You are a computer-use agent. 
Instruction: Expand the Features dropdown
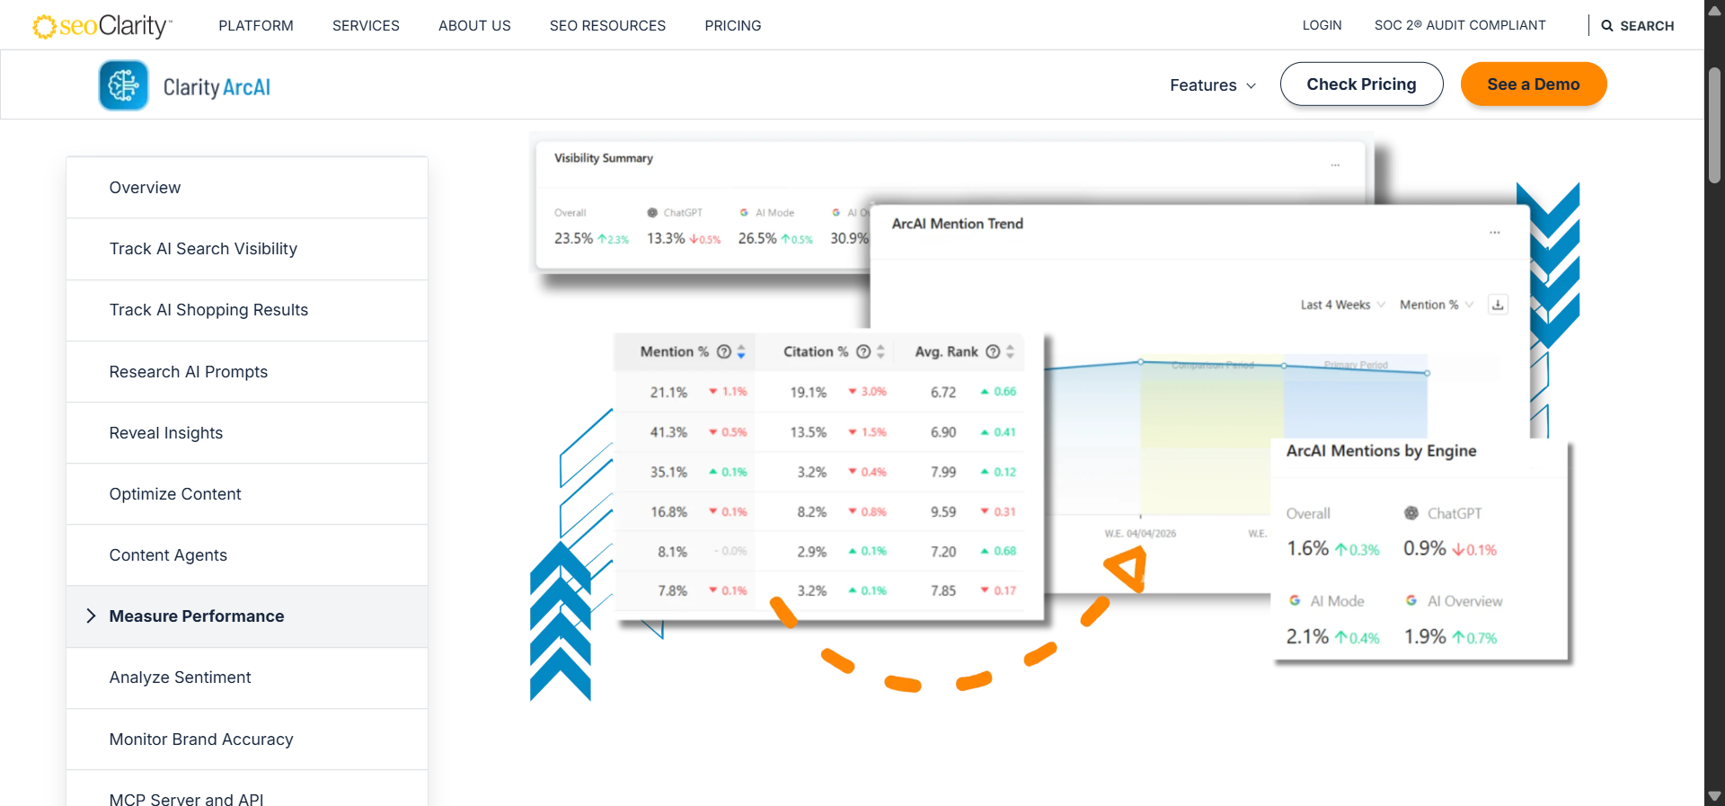click(x=1213, y=85)
